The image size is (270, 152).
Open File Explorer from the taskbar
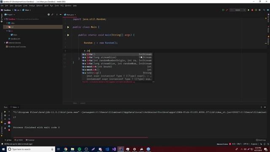pyautogui.click(x=73, y=149)
